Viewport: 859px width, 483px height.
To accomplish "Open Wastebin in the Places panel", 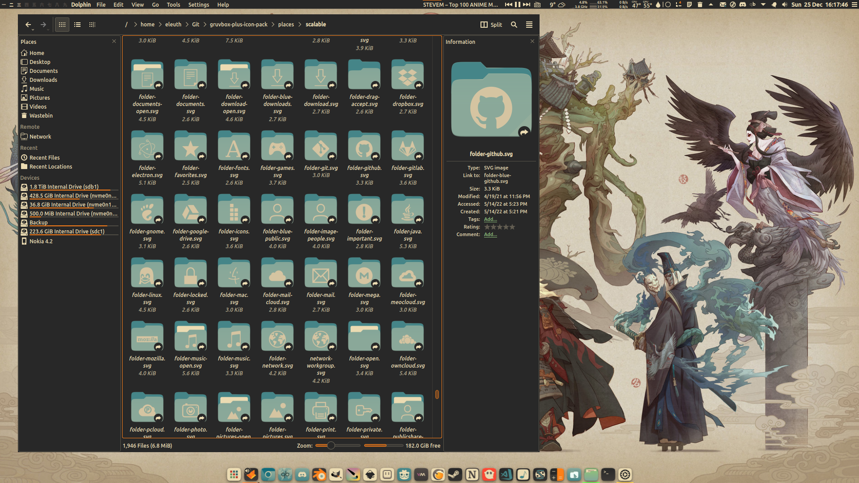I will (41, 115).
